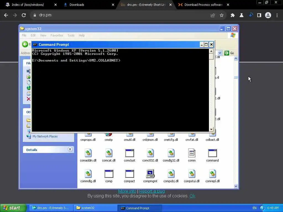Open the Chrome profile avatar
Viewport: 283px width, 212px height.
(x=268, y=15)
